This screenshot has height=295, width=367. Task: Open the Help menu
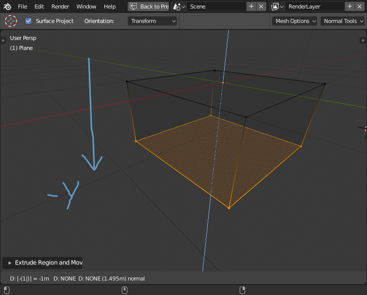(109, 6)
